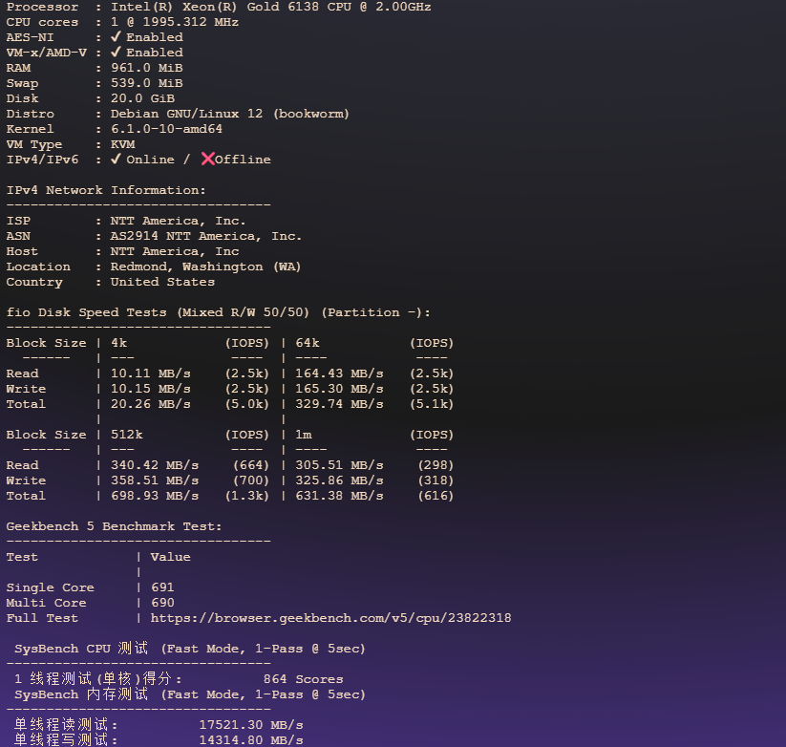Open the Geekbench full test URL

point(330,618)
